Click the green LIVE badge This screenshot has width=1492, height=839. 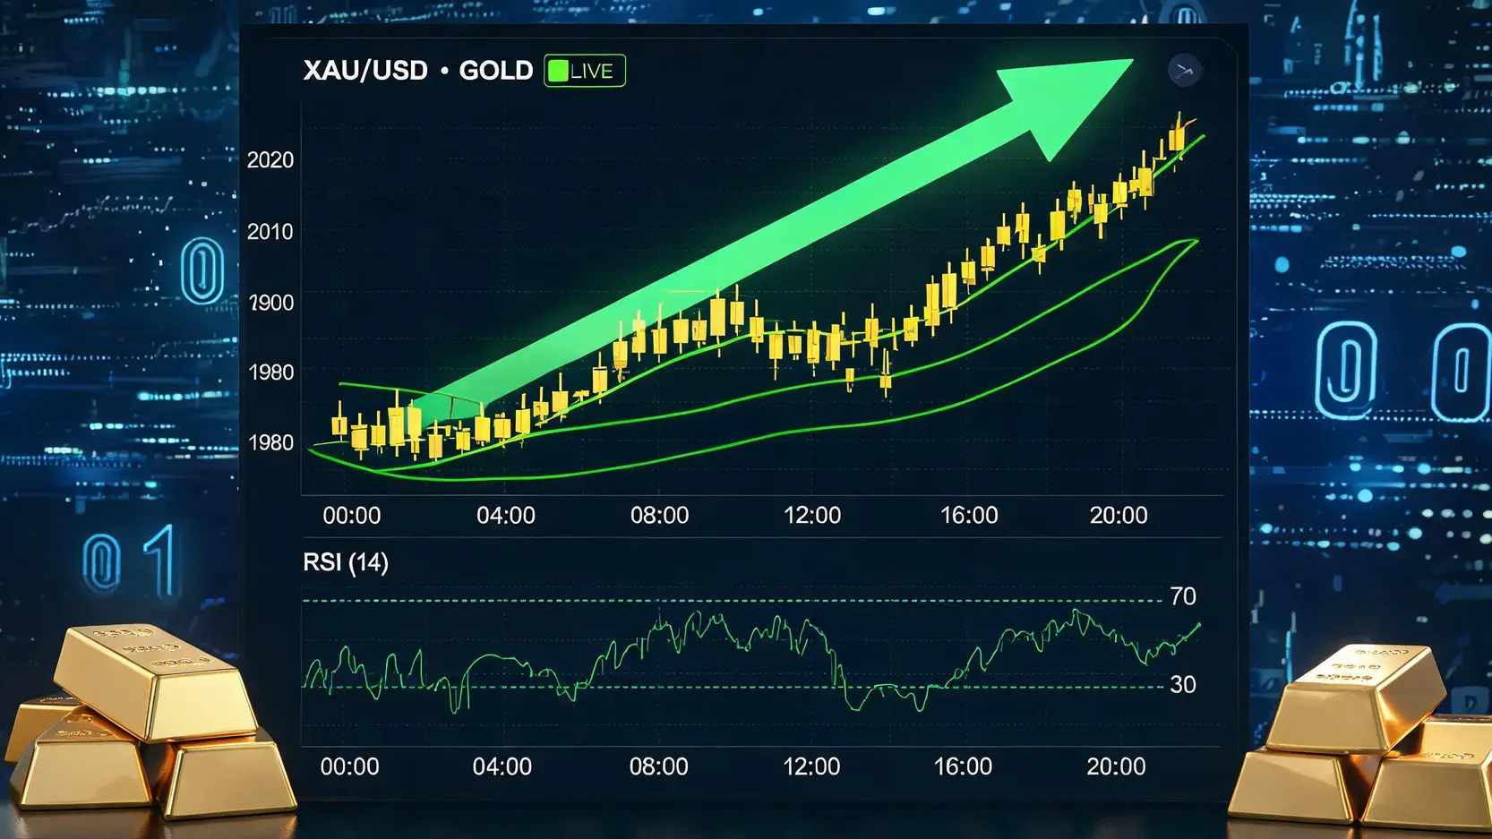pos(585,71)
